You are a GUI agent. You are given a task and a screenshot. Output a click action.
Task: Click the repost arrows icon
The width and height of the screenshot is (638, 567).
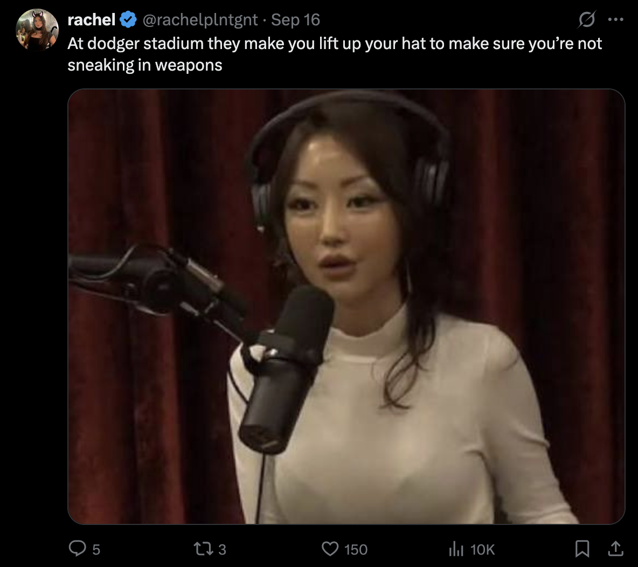pos(203,549)
